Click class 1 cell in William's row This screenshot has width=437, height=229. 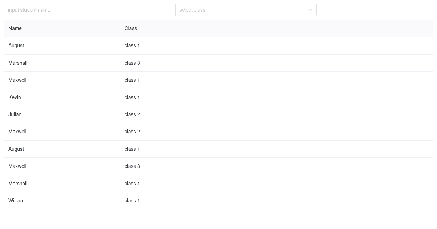pyautogui.click(x=132, y=201)
